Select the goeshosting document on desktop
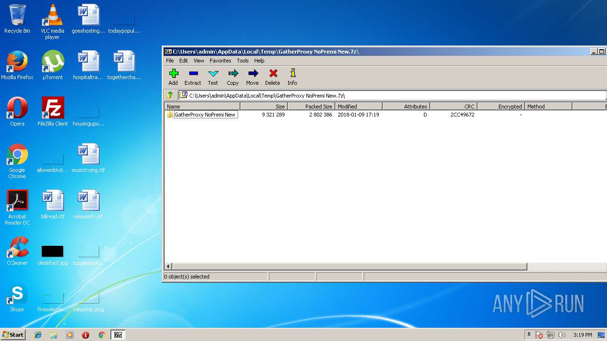The image size is (607, 341). (x=88, y=19)
